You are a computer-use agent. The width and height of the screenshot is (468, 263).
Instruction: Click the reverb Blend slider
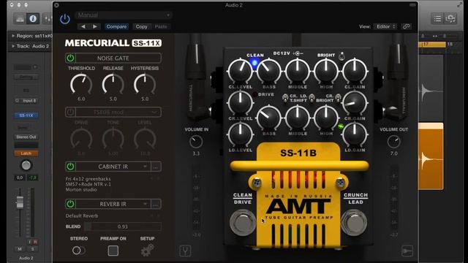(123, 226)
